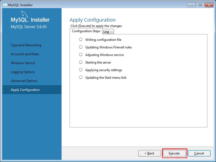Go to Windows Service sidebar step
Image resolution: width=216 pixels, height=162 pixels.
click(23, 63)
